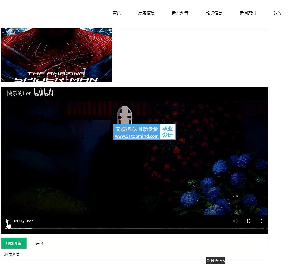Switch to the 电影介绍 tab
Viewport: 290px width, 264px height.
(14, 243)
